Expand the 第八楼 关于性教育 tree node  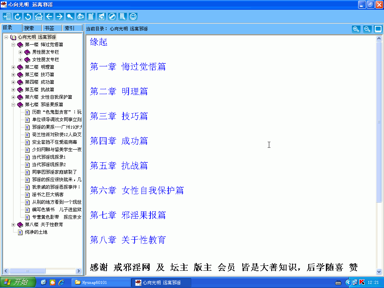13,225
